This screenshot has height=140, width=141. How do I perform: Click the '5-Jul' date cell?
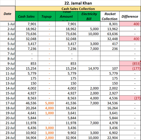pyautogui.click(x=8, y=44)
